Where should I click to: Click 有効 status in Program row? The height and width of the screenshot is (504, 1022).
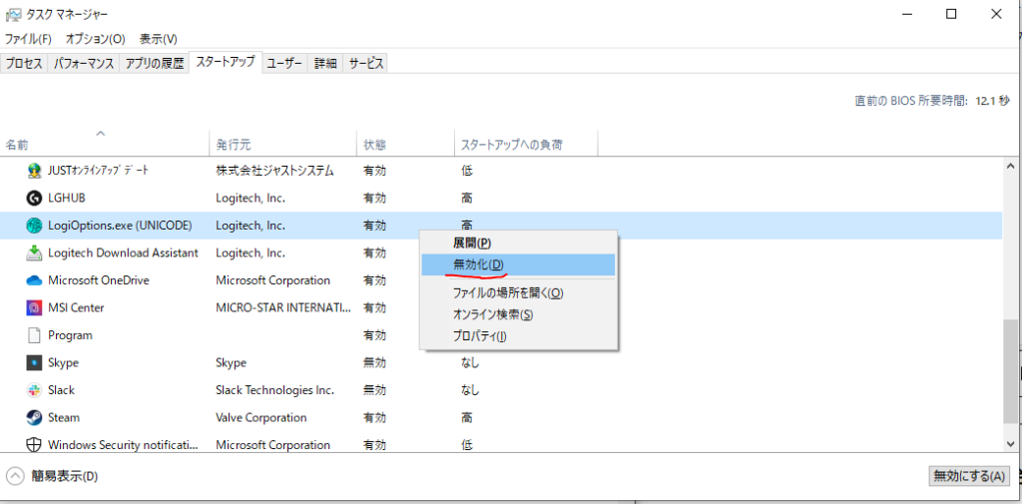(375, 335)
